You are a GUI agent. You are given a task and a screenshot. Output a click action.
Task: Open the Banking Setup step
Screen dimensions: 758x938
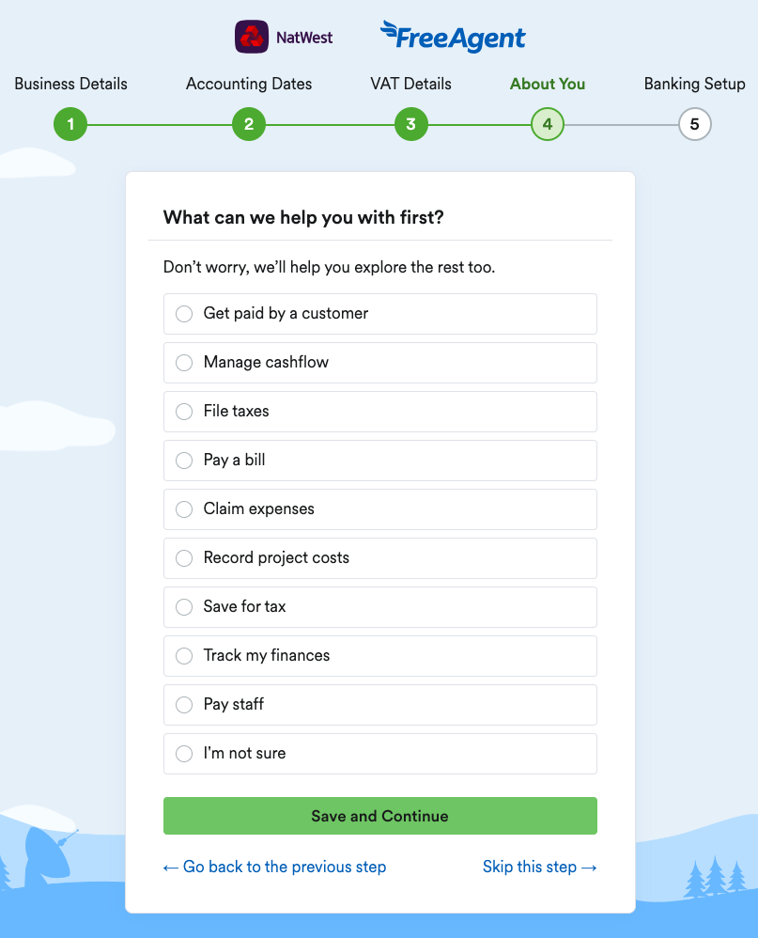[695, 84]
